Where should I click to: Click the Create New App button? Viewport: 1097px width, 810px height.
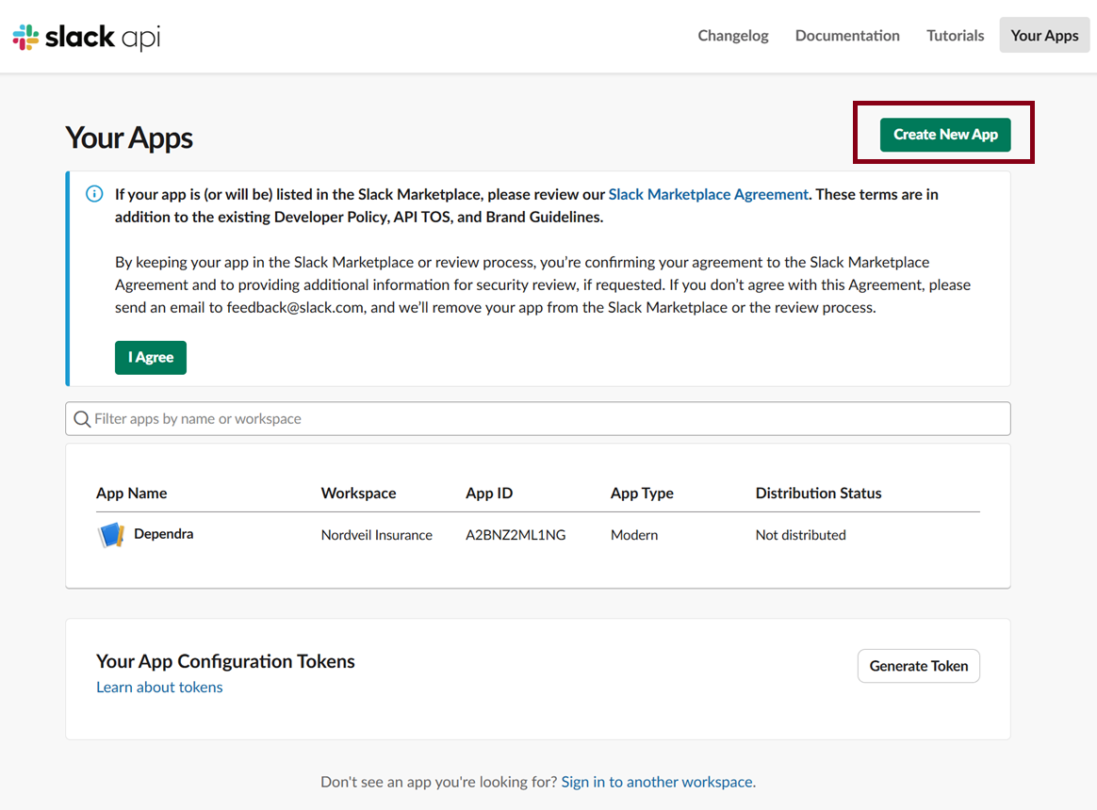click(x=945, y=135)
